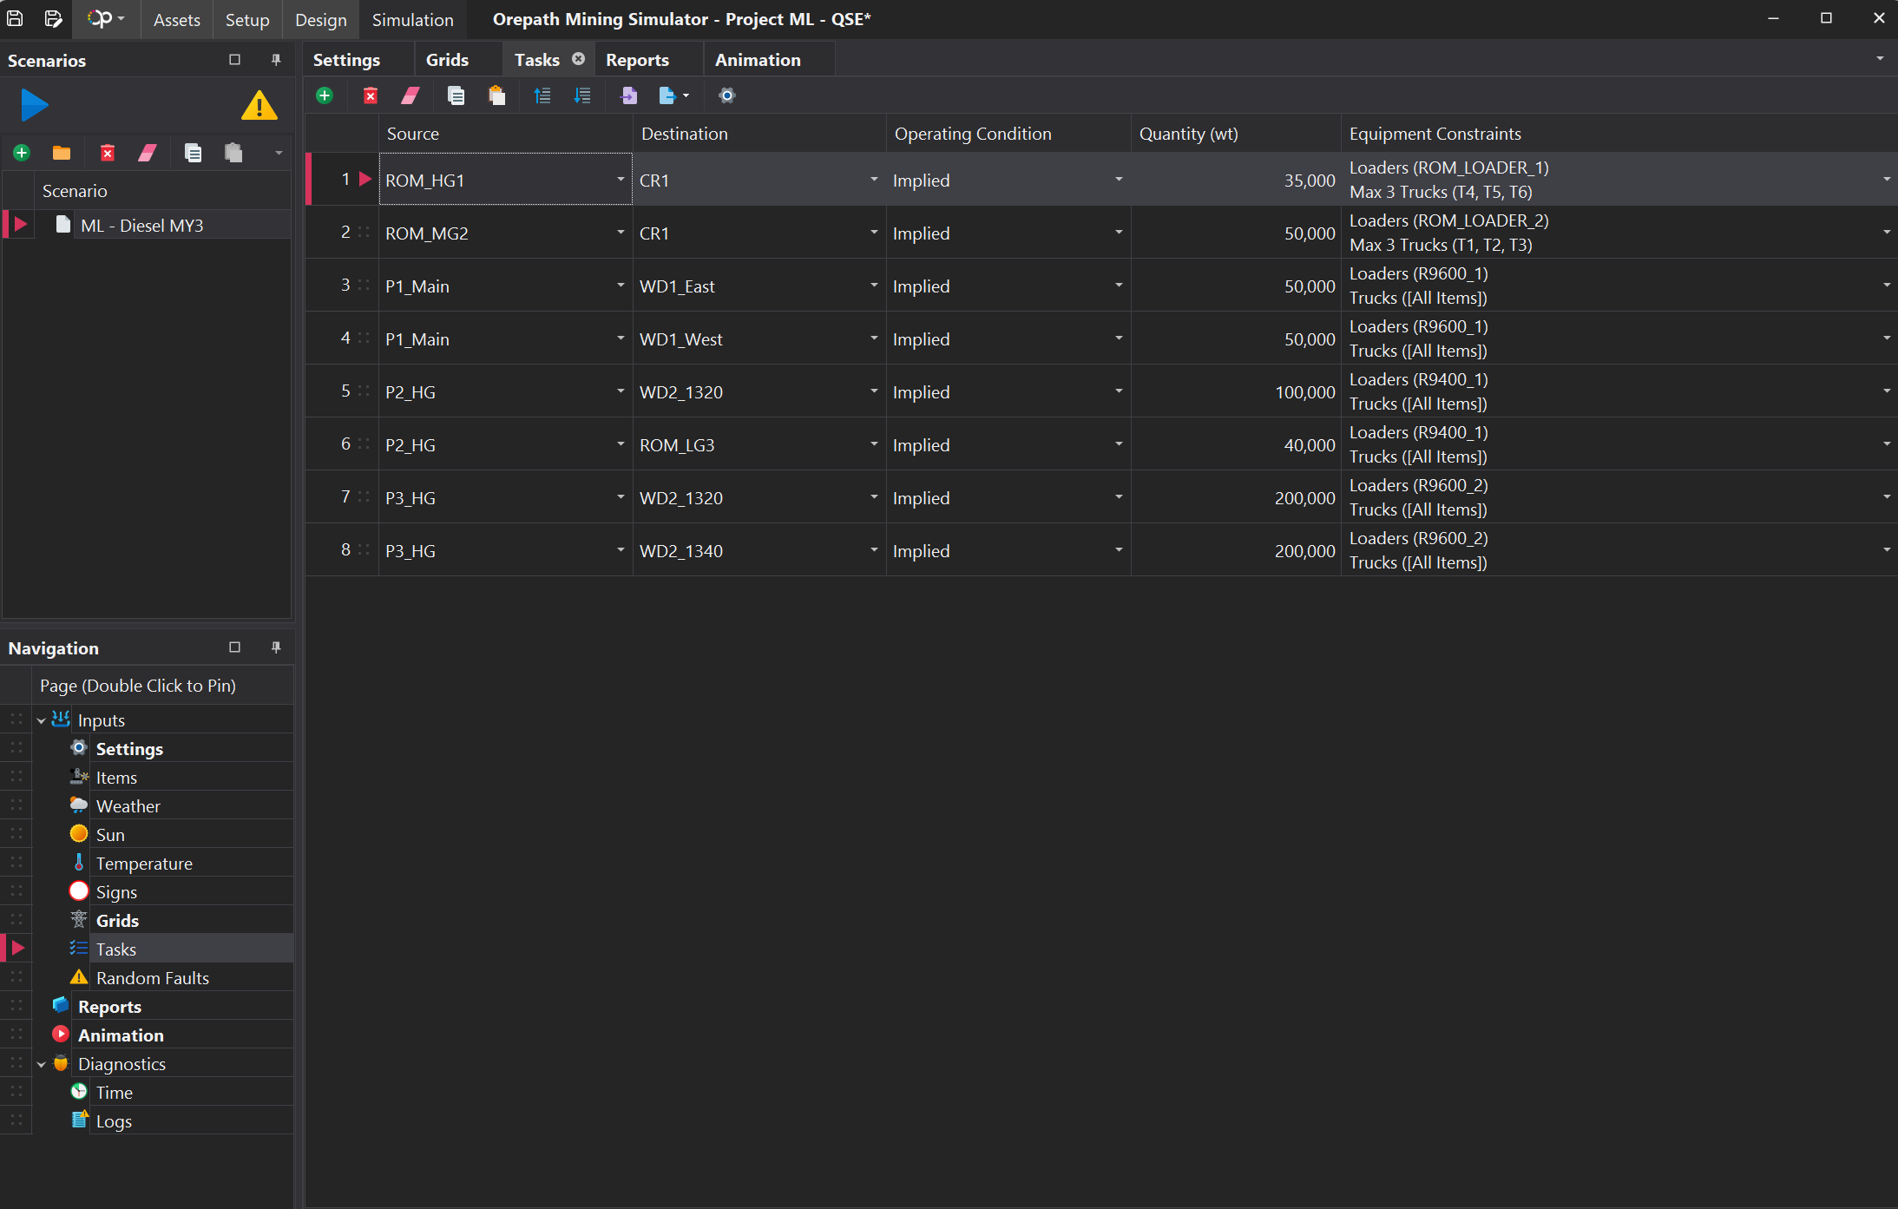The width and height of the screenshot is (1898, 1209).
Task: Open Destination dropdown for ROM_MG2 row
Action: tap(874, 233)
